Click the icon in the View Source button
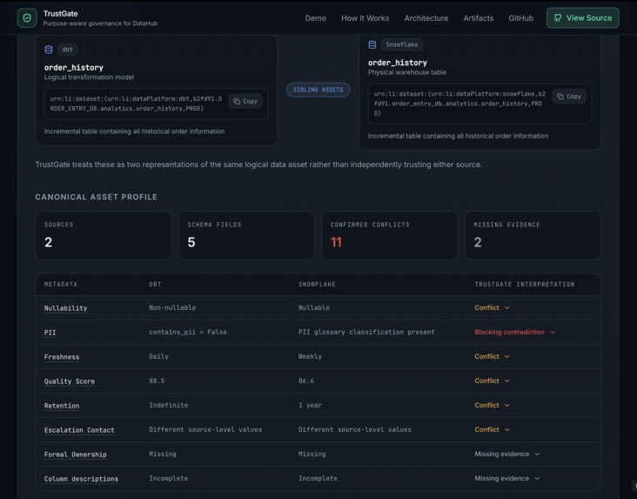The height and width of the screenshot is (499, 637). (x=558, y=18)
